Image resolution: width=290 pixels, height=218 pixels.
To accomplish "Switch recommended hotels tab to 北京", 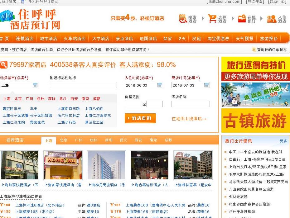I will [x=63, y=140].
